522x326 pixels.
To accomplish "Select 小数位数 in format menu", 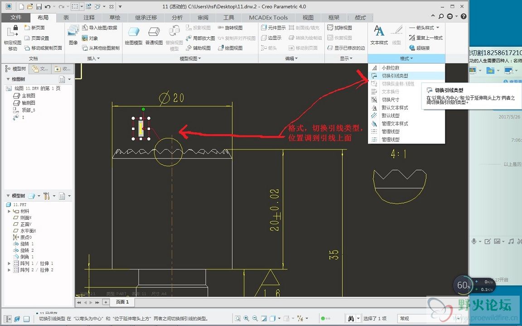I will tap(406, 68).
